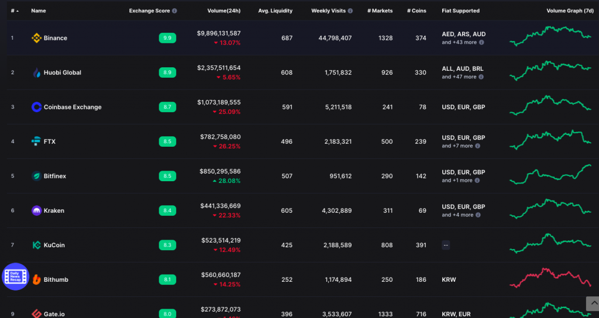Click KuCoin coins count 391
Image resolution: width=599 pixels, height=318 pixels.
(421, 245)
